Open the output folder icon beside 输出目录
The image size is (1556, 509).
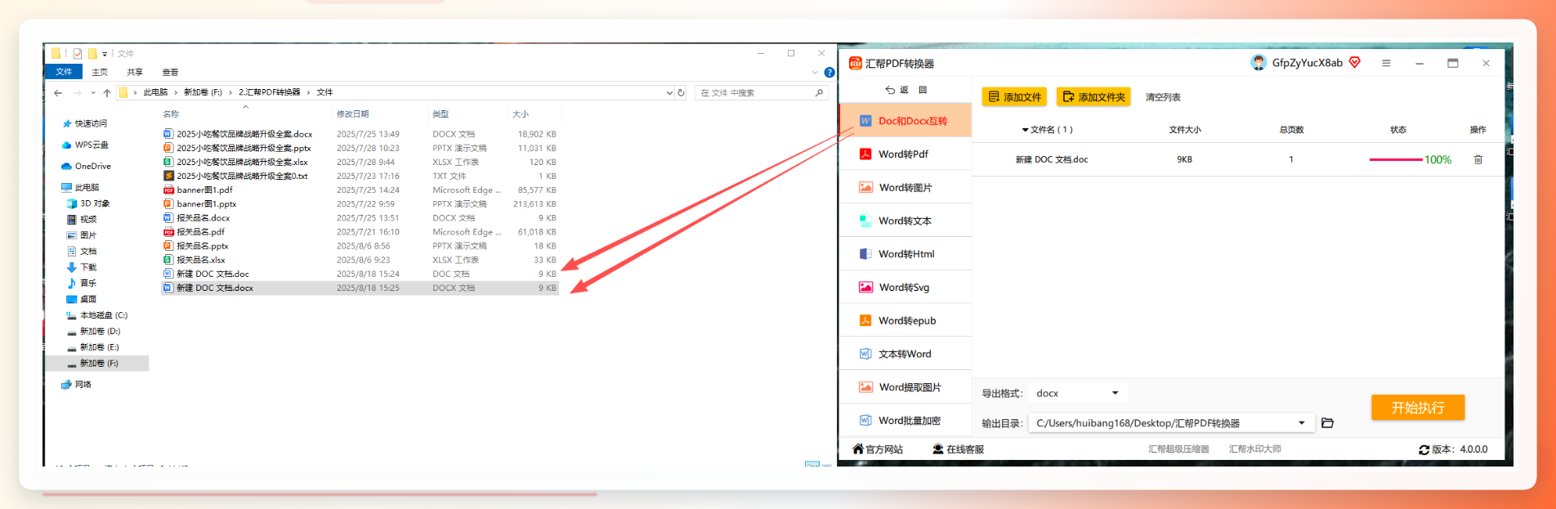point(1327,423)
